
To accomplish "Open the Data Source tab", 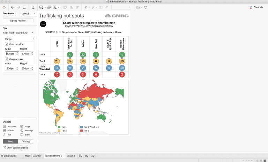I will (x=9, y=156).
